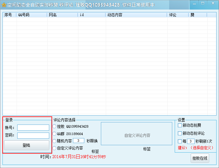
Task: Click the 动态内容 column header
Action: click(136, 15)
